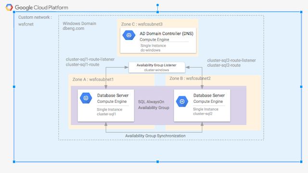Viewport: 308px width, 173px height.
Task: Click the bottom-right selection corner handle
Action: click(301, 161)
